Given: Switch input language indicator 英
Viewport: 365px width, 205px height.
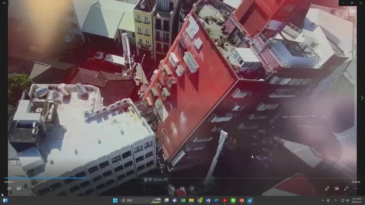Looking at the screenshot, I should 328,200.
